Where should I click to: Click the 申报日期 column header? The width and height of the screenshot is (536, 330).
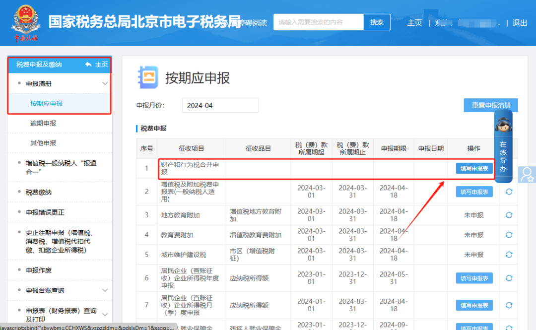click(431, 148)
